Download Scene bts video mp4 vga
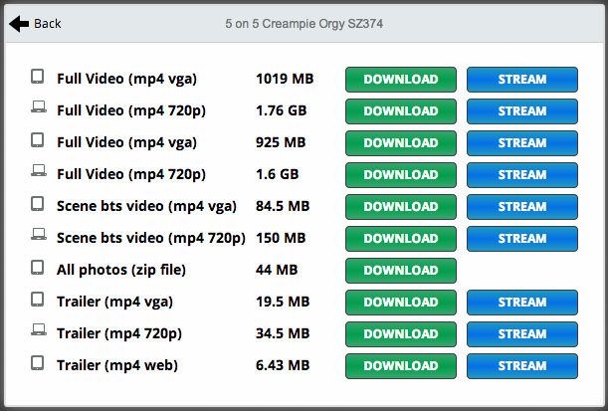The image size is (608, 411). coord(400,207)
